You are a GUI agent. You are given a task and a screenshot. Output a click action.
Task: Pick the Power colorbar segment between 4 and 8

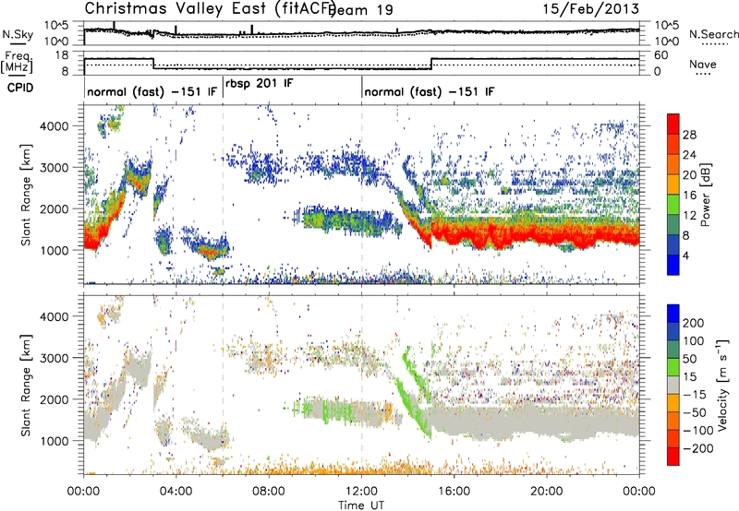tap(673, 245)
